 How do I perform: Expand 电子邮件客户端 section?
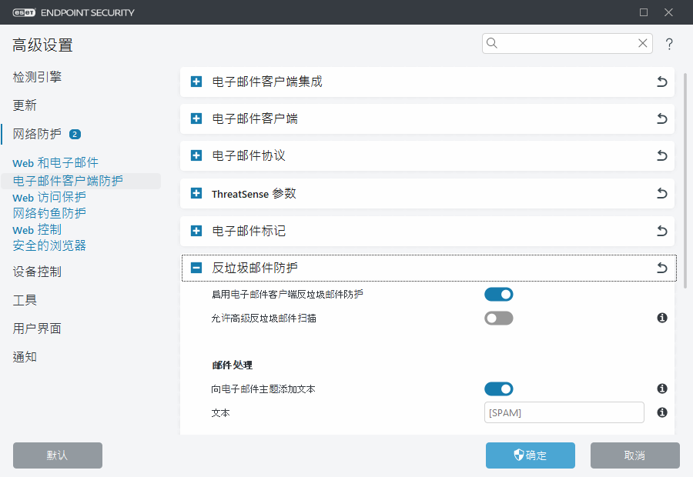tap(196, 118)
